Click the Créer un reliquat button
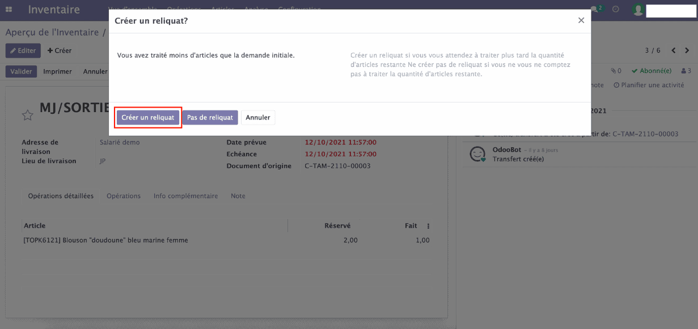This screenshot has width=698, height=329. pyautogui.click(x=147, y=117)
